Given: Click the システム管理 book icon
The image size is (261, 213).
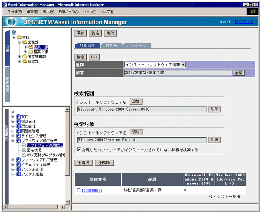Looking at the screenshot, I should point(18,169).
